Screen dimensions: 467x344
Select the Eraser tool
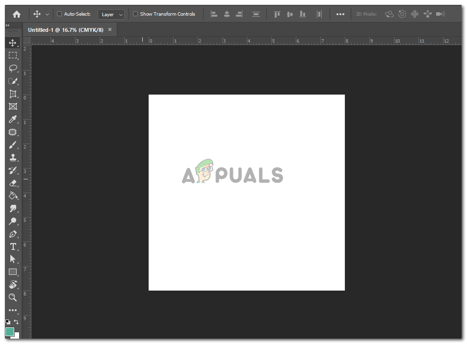coord(13,183)
